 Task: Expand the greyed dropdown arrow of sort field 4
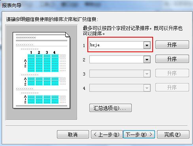point(147,88)
